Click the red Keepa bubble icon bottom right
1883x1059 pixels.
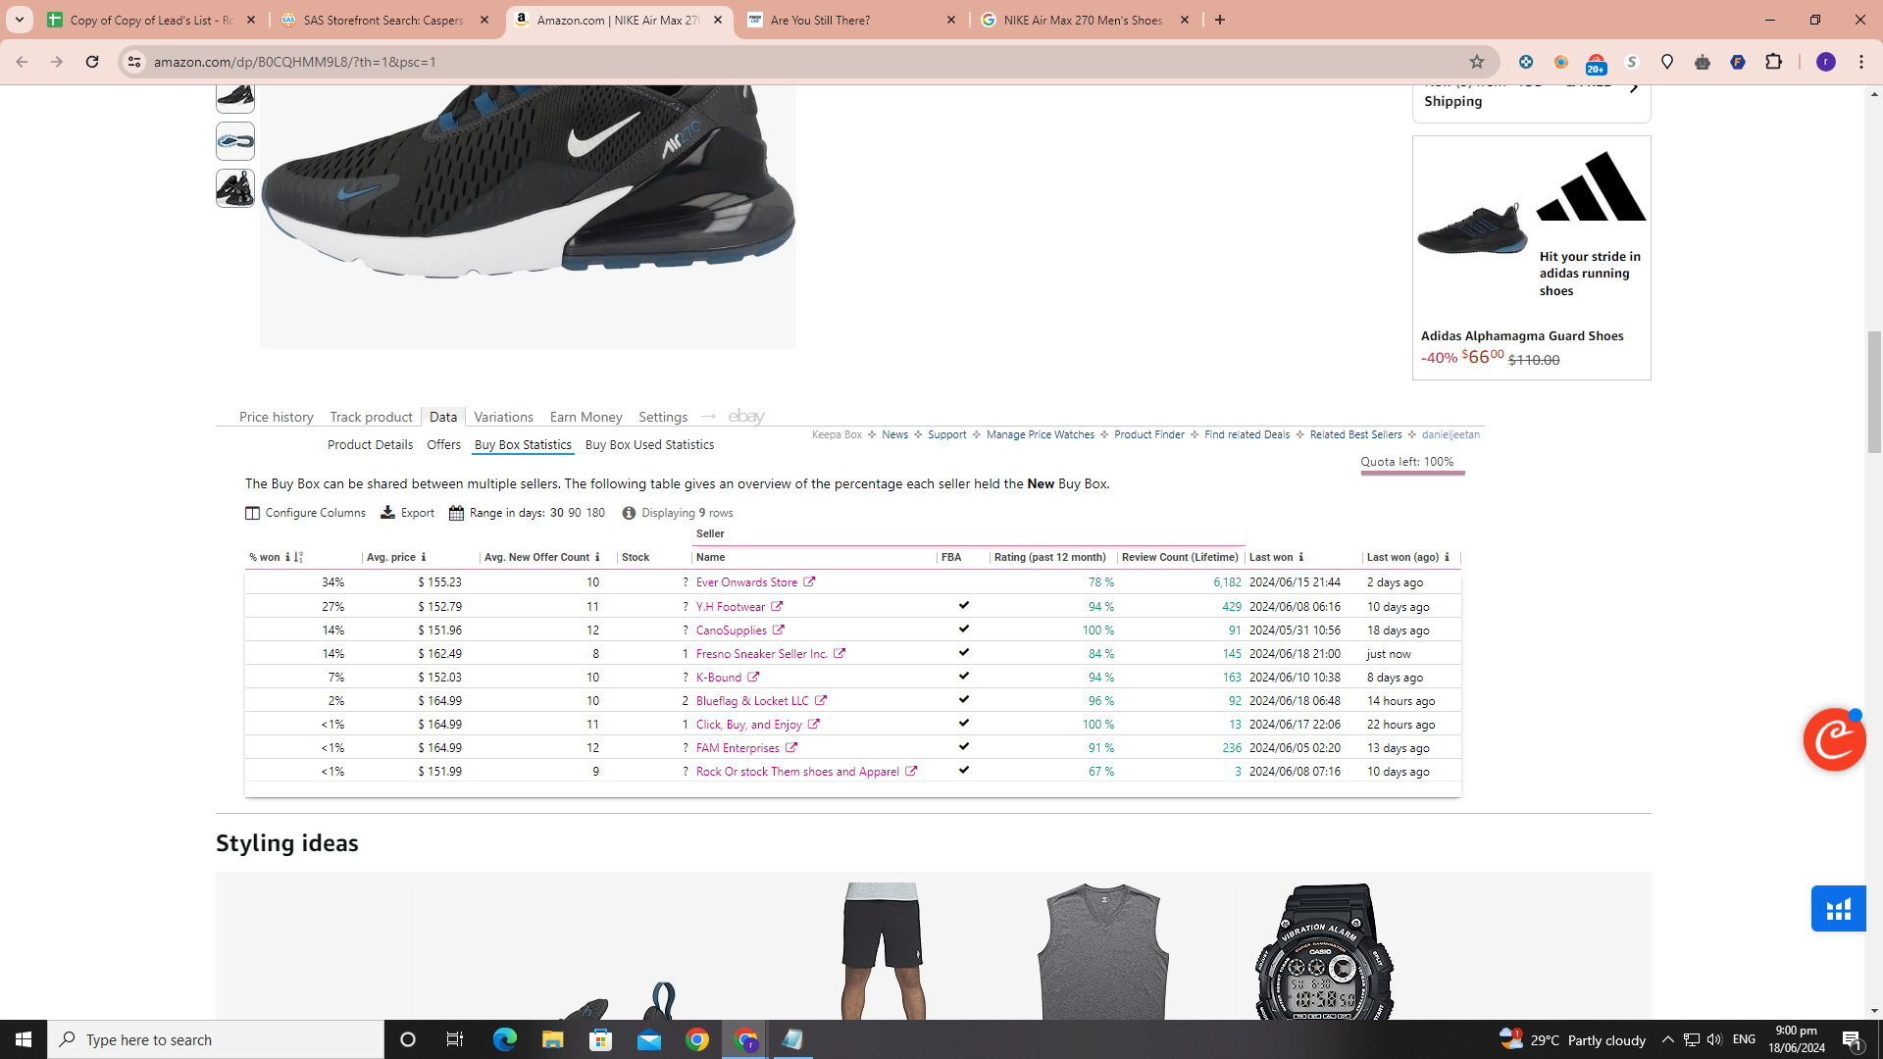pos(1833,739)
